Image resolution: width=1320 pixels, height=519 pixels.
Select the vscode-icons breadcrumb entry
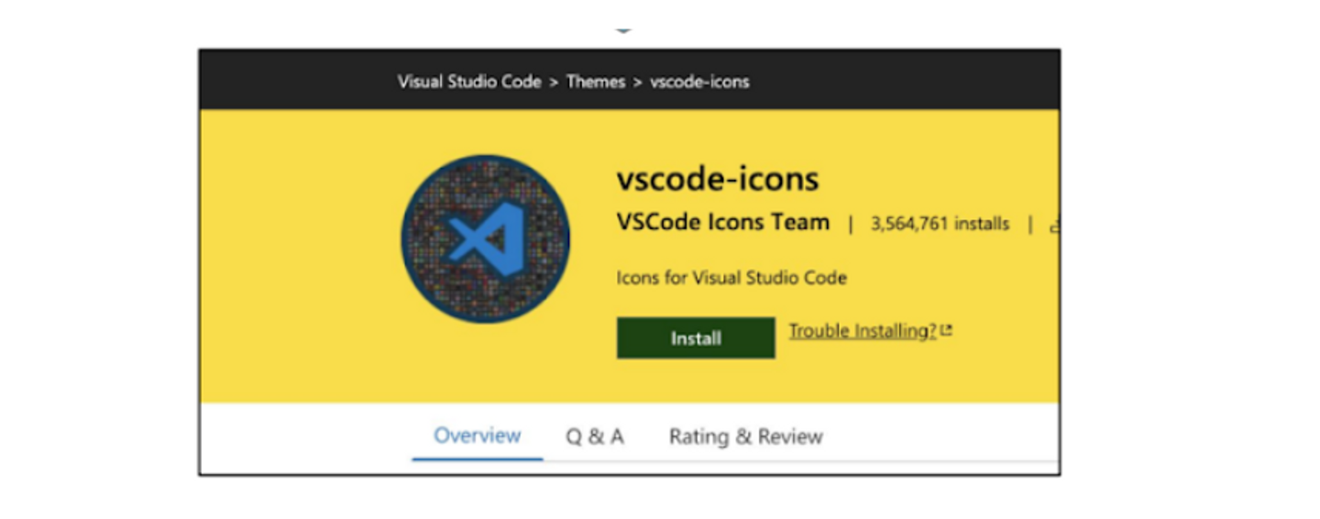(699, 82)
